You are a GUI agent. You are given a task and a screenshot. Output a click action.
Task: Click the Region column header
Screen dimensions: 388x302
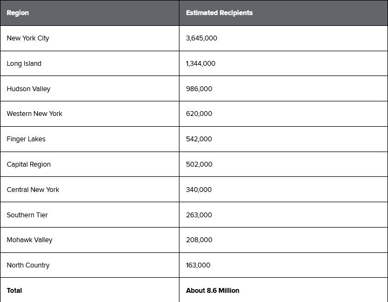point(18,13)
